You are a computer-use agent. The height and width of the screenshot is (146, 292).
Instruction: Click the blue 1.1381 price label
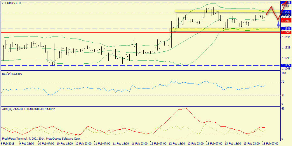pos(286,29)
